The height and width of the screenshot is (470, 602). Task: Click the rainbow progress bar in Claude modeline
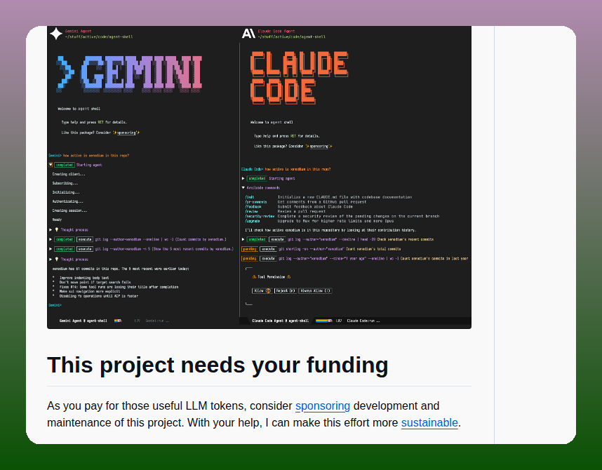click(324, 321)
